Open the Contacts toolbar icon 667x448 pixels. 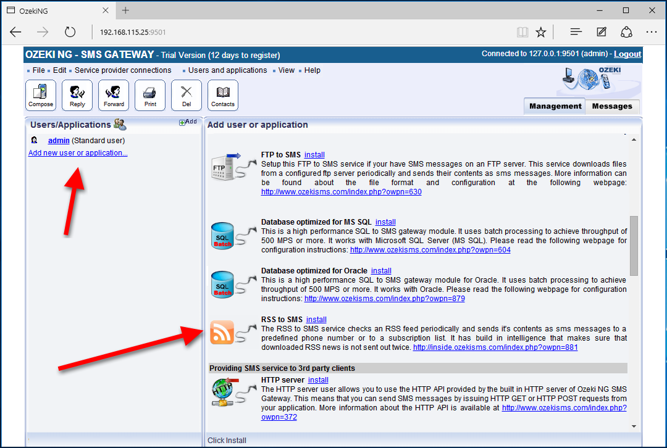[223, 95]
